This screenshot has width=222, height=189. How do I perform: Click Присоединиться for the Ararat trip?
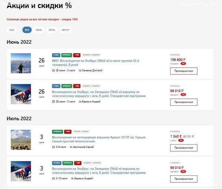[183, 148]
